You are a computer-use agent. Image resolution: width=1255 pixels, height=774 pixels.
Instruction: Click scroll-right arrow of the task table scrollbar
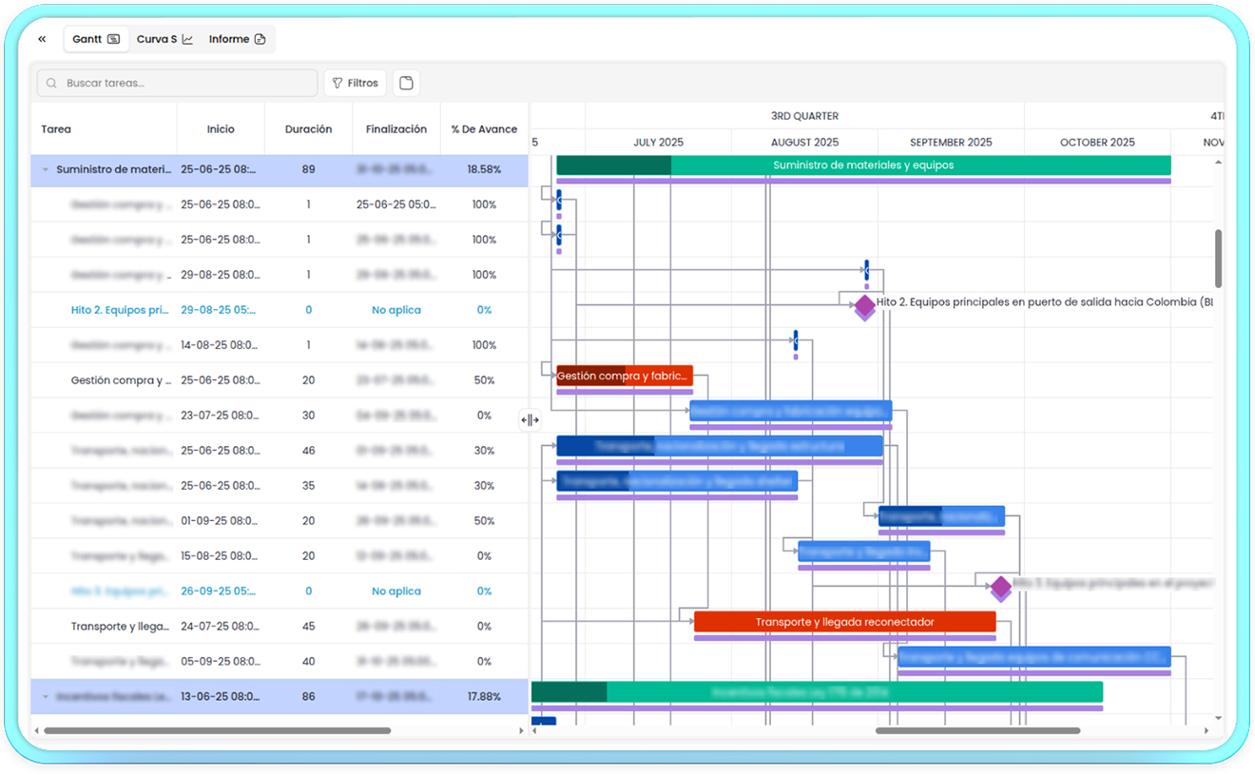(x=521, y=730)
